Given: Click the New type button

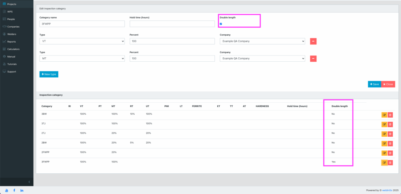Looking at the screenshot, I should [x=49, y=74].
